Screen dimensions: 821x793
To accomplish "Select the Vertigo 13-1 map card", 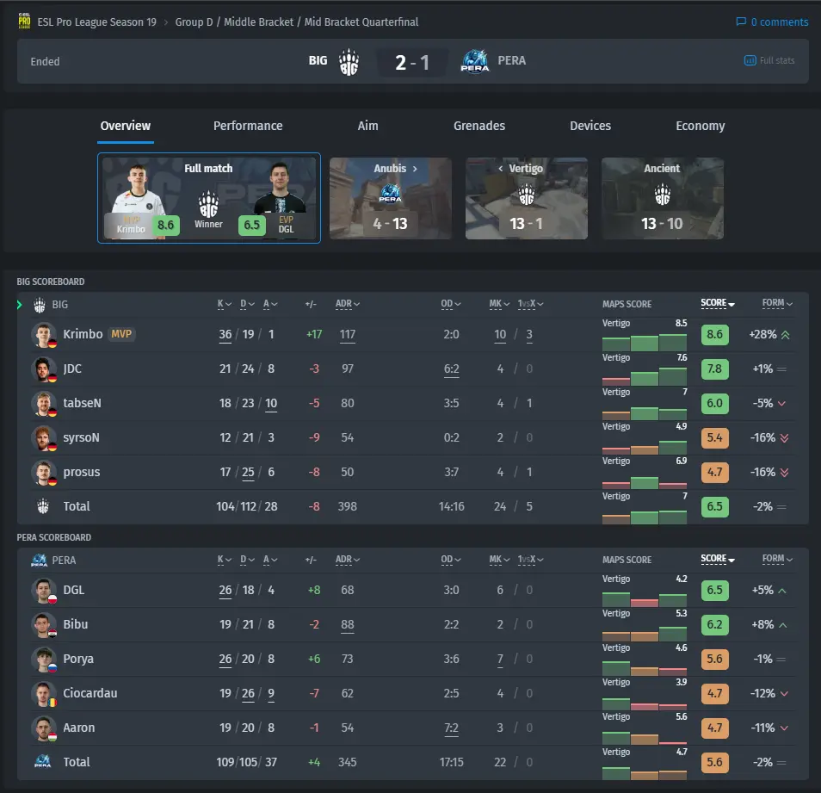I will tap(526, 199).
